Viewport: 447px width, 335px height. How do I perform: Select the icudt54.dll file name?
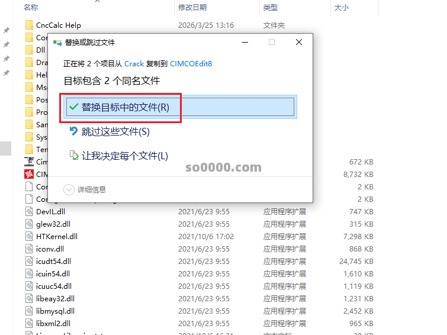pos(54,261)
